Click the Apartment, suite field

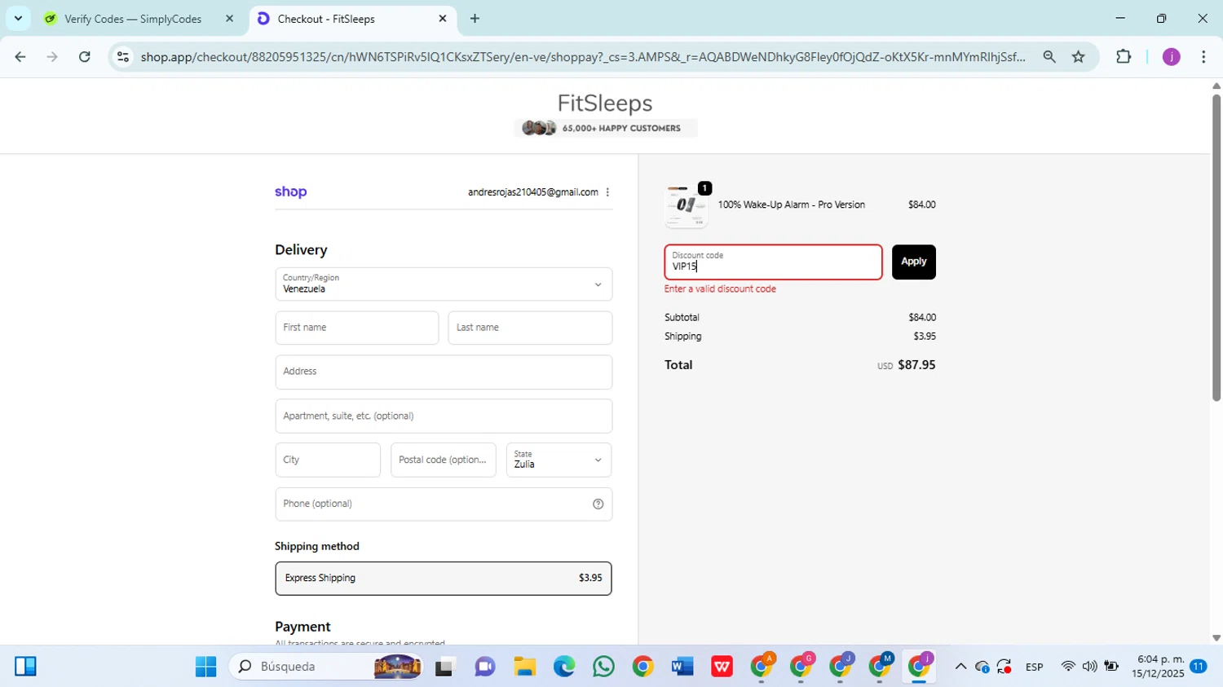444,416
